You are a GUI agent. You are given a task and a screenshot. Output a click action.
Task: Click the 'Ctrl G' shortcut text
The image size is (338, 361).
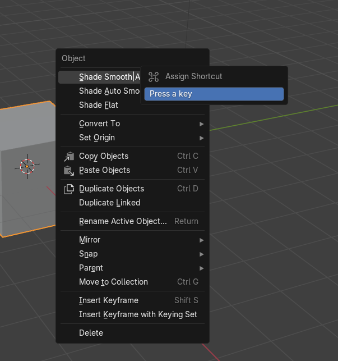point(188,282)
